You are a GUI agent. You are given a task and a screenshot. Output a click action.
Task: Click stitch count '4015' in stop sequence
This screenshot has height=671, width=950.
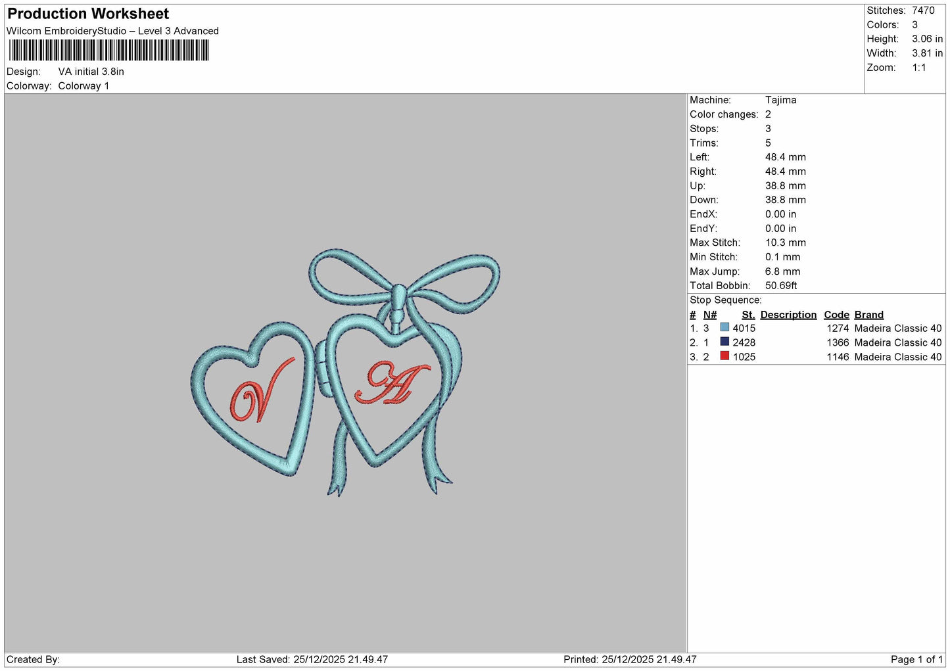pyautogui.click(x=744, y=328)
